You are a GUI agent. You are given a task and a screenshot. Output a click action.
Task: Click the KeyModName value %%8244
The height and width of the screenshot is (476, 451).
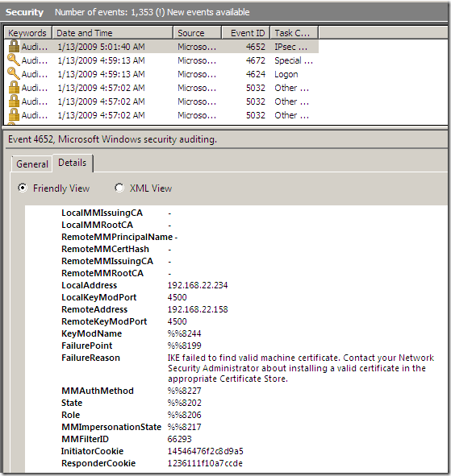pos(184,333)
